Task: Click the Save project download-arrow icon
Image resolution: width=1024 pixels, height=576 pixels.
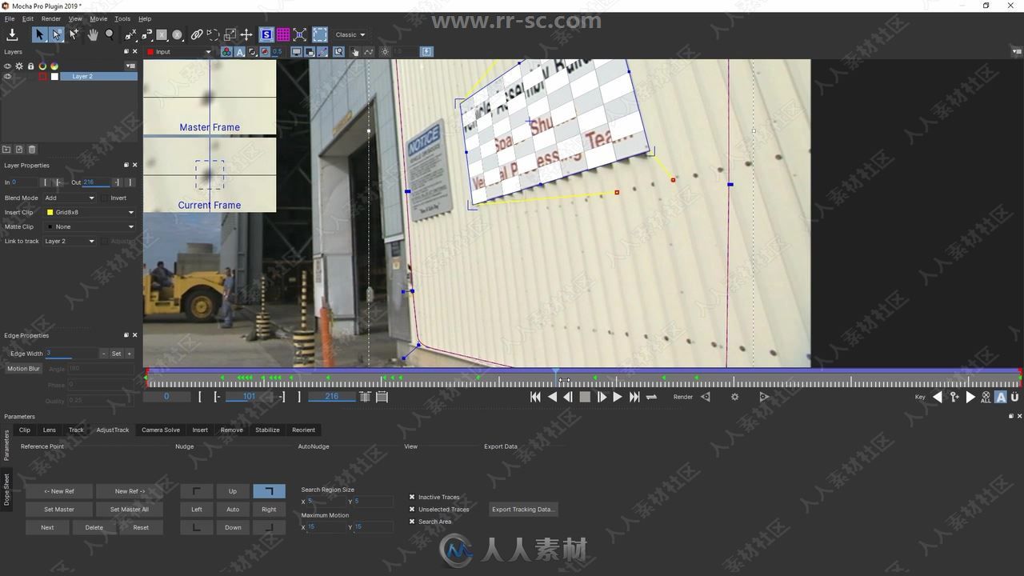Action: tap(12, 34)
